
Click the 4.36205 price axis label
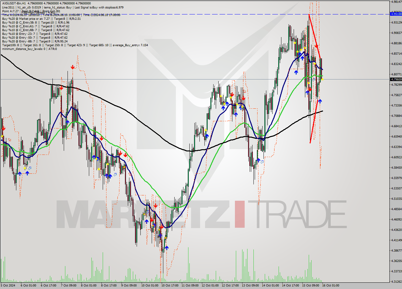pyautogui.click(x=396, y=261)
